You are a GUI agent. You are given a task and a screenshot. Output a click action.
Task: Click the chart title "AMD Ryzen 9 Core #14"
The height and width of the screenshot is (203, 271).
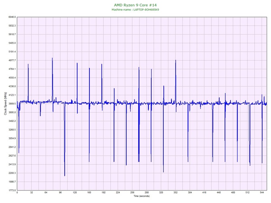[135, 5]
